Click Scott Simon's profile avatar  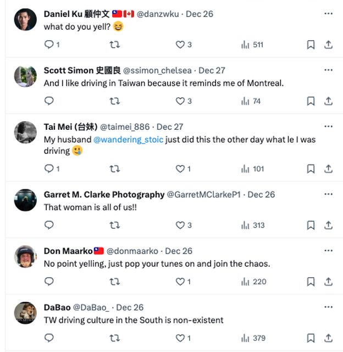pyautogui.click(x=25, y=76)
